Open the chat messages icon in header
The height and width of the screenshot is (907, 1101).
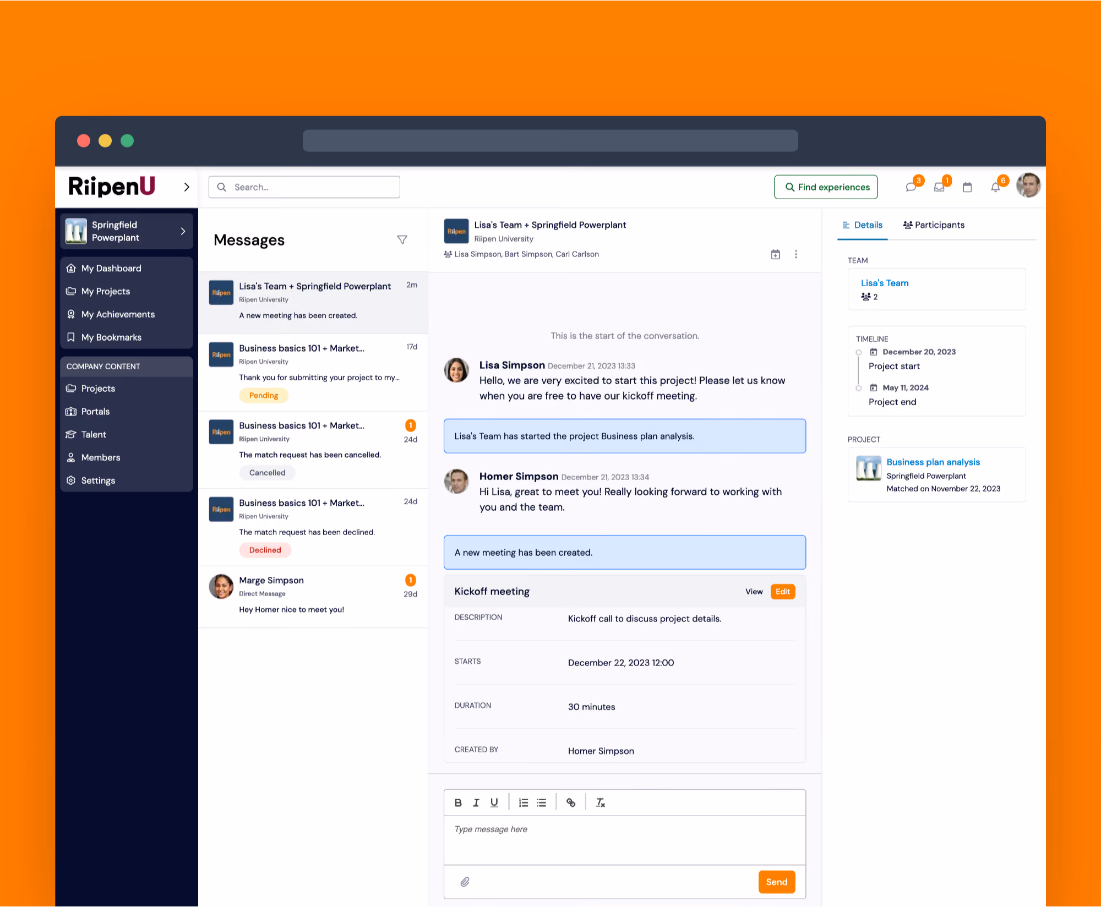911,187
